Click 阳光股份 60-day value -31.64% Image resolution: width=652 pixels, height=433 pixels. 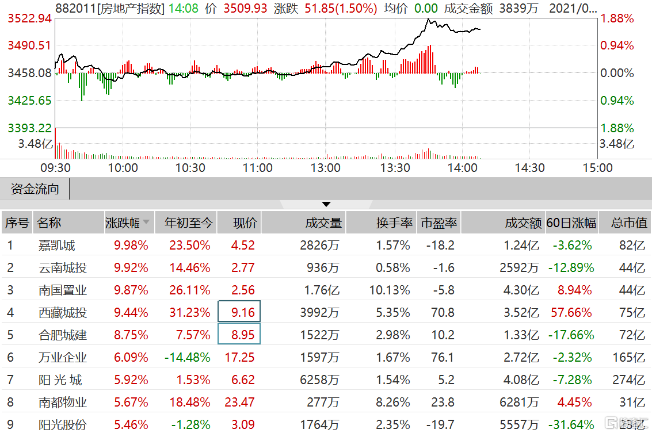[x=571, y=425]
